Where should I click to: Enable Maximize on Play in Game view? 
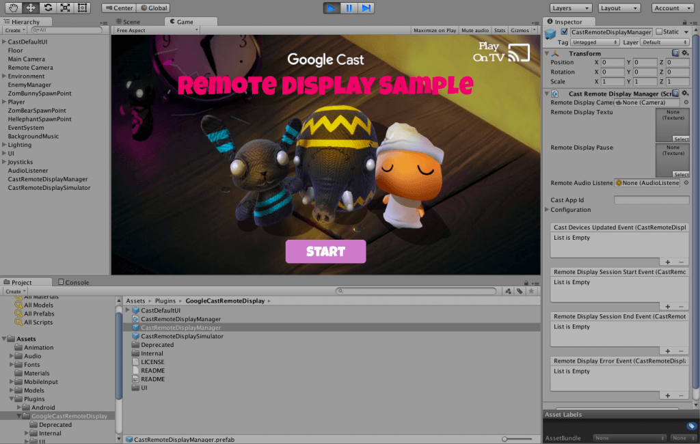coord(435,30)
